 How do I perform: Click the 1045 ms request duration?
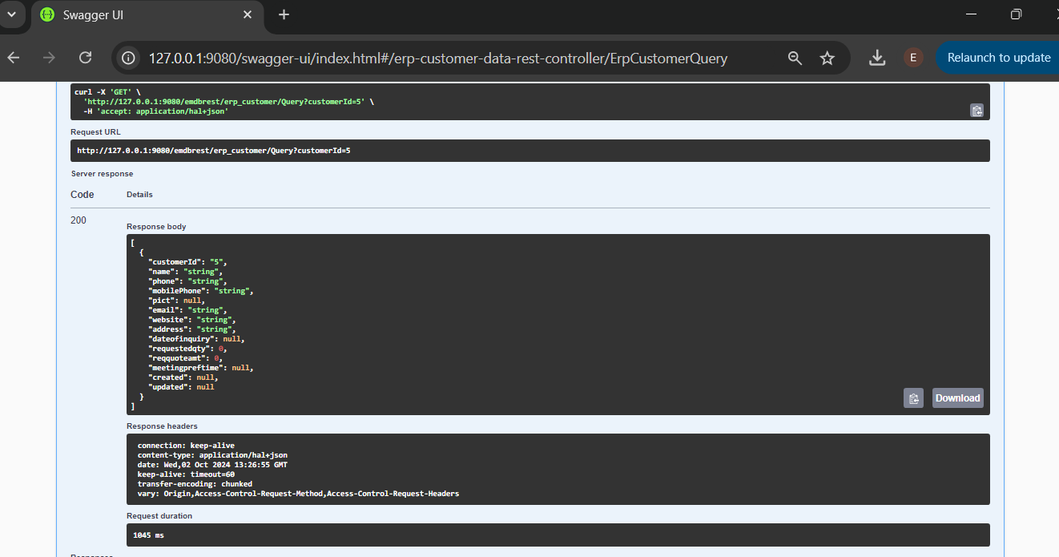(149, 535)
